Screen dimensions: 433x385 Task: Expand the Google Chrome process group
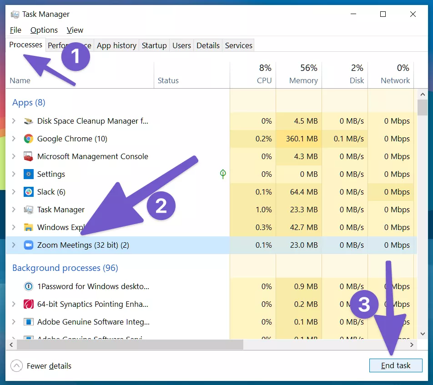(14, 139)
